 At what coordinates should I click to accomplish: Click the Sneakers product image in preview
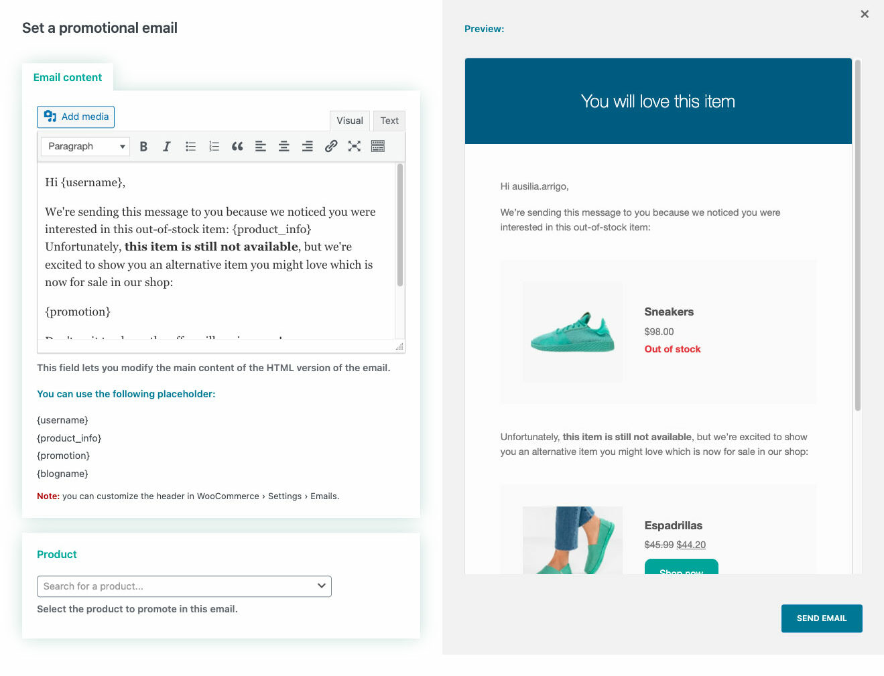[x=572, y=332]
